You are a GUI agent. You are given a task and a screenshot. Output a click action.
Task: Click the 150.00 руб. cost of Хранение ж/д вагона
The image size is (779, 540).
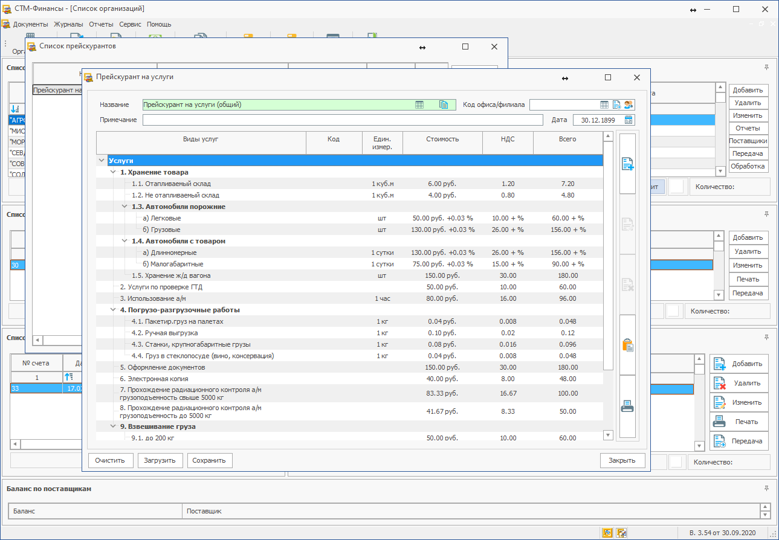pos(442,275)
